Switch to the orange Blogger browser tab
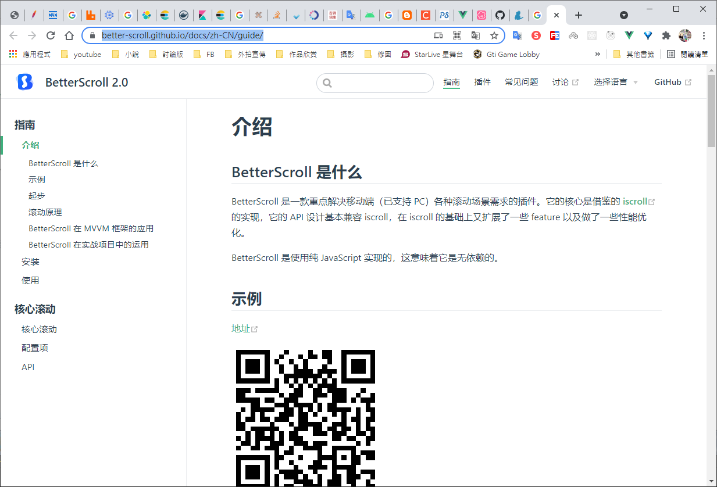Screen dimensions: 717x487 (407, 15)
